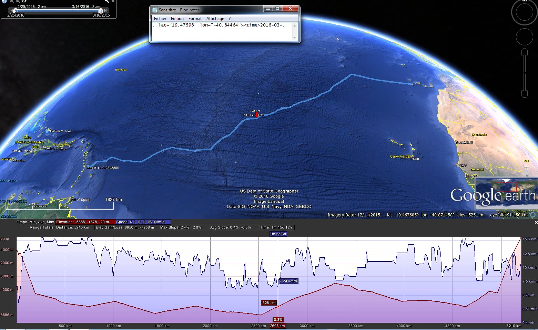
Task: Click the Cockburn Town label
Action: 61,131
